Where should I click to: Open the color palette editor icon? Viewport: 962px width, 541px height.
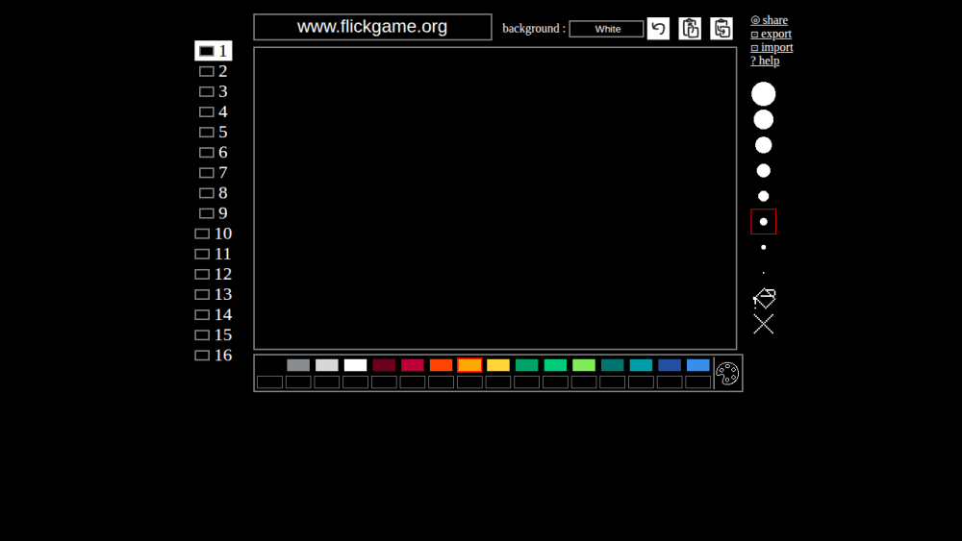(727, 373)
